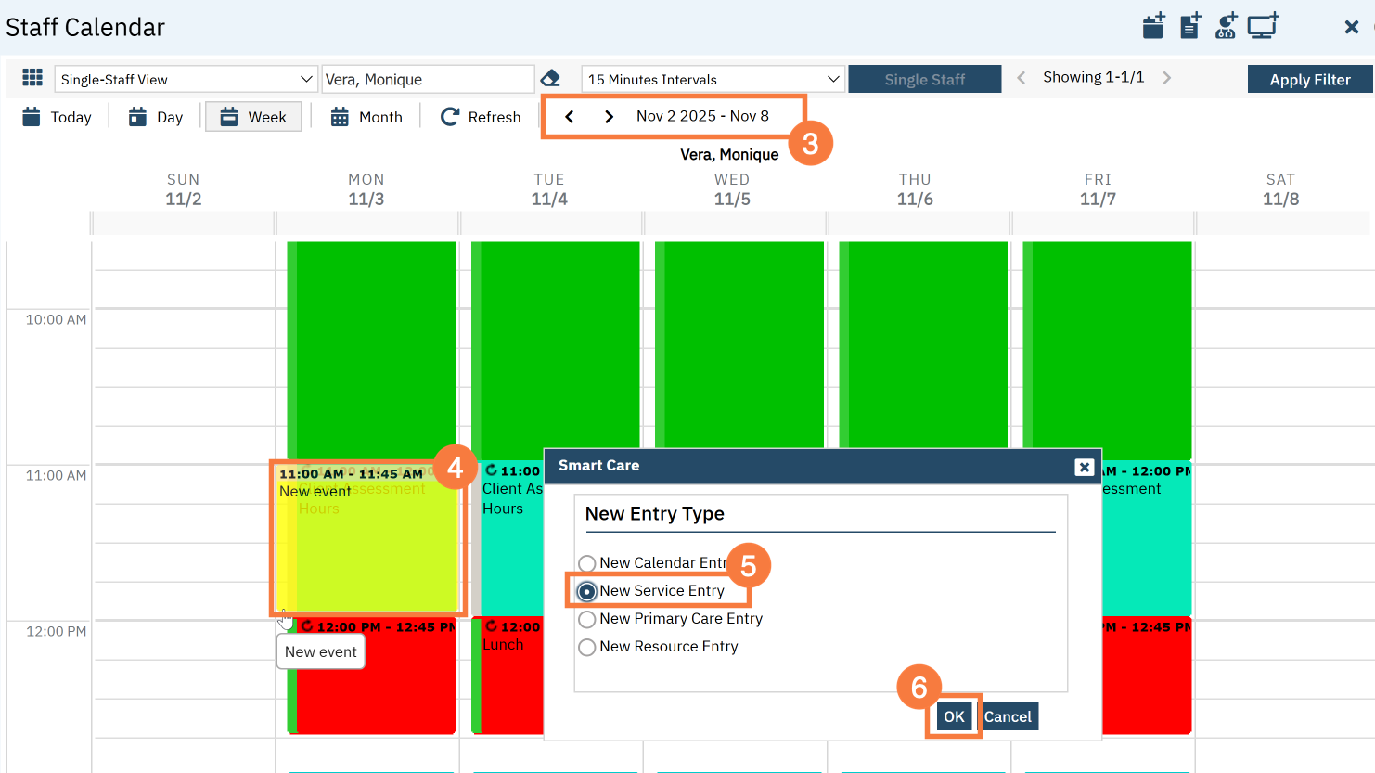Choose the New Primary Care Entry option
This screenshot has width=1375, height=773.
(x=587, y=619)
